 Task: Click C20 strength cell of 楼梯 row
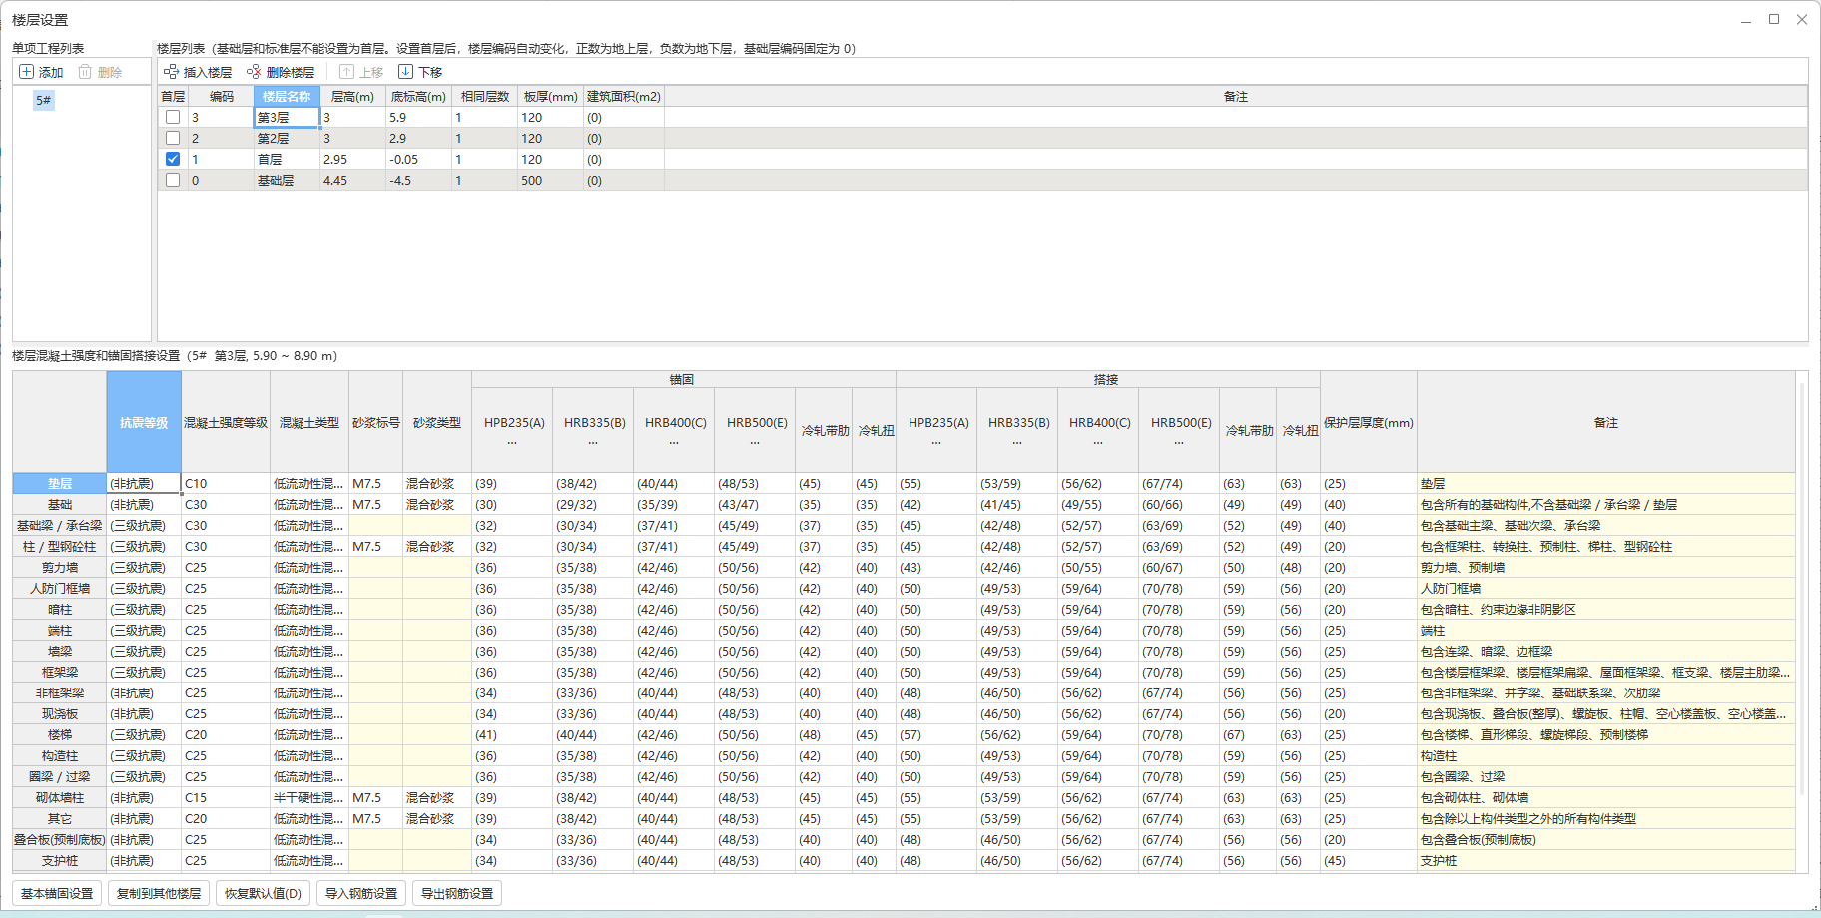click(x=226, y=735)
